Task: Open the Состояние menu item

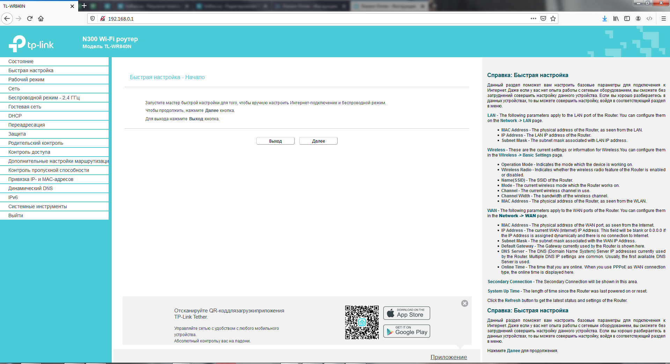Action: [54, 61]
